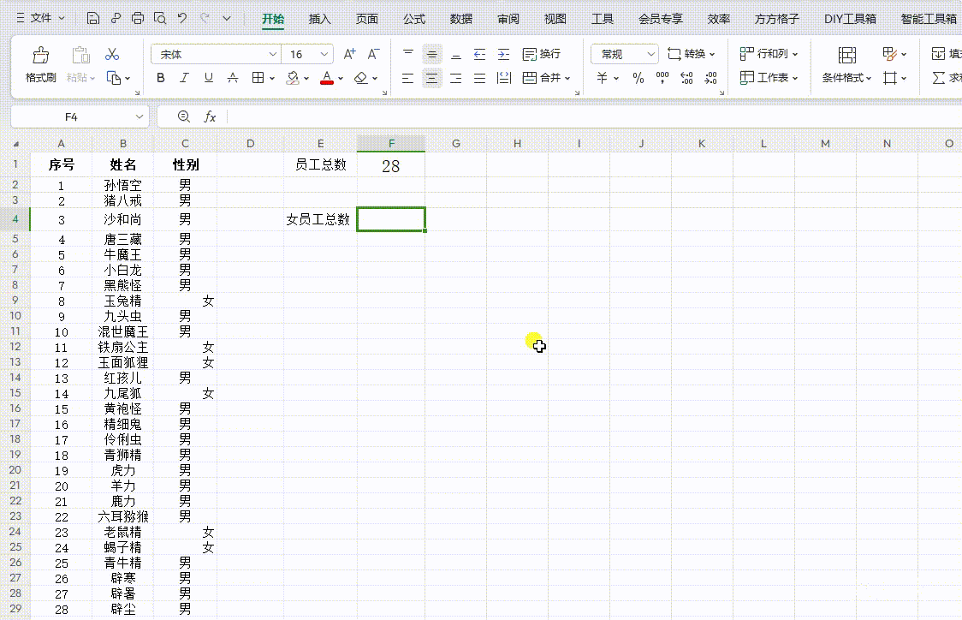Open the Convert (转换) dropdown

(x=691, y=54)
